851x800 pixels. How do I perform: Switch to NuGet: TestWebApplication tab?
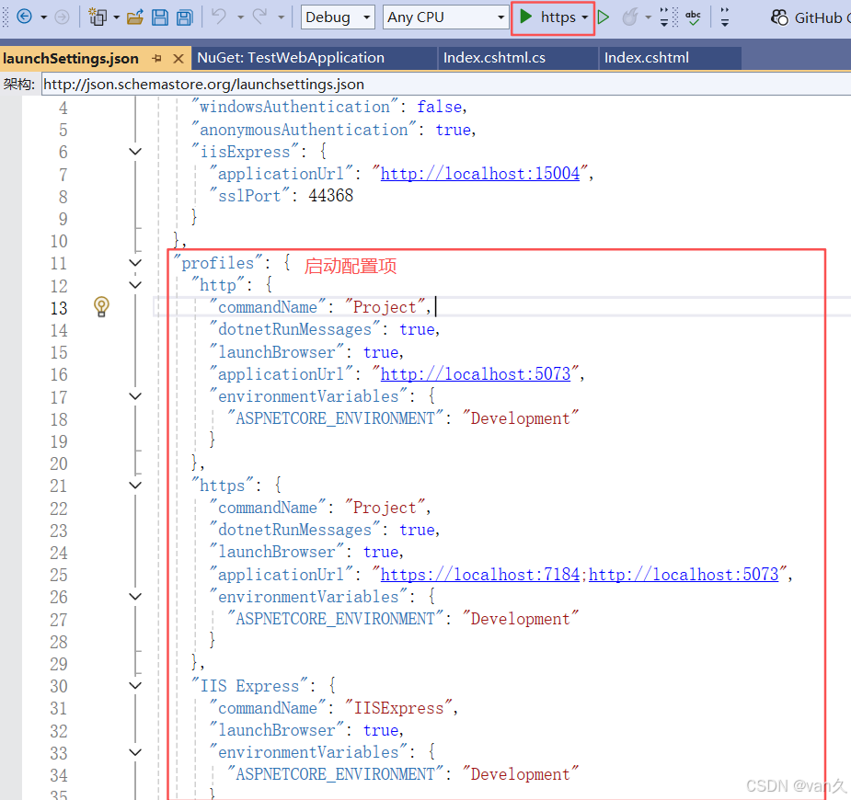click(x=291, y=58)
